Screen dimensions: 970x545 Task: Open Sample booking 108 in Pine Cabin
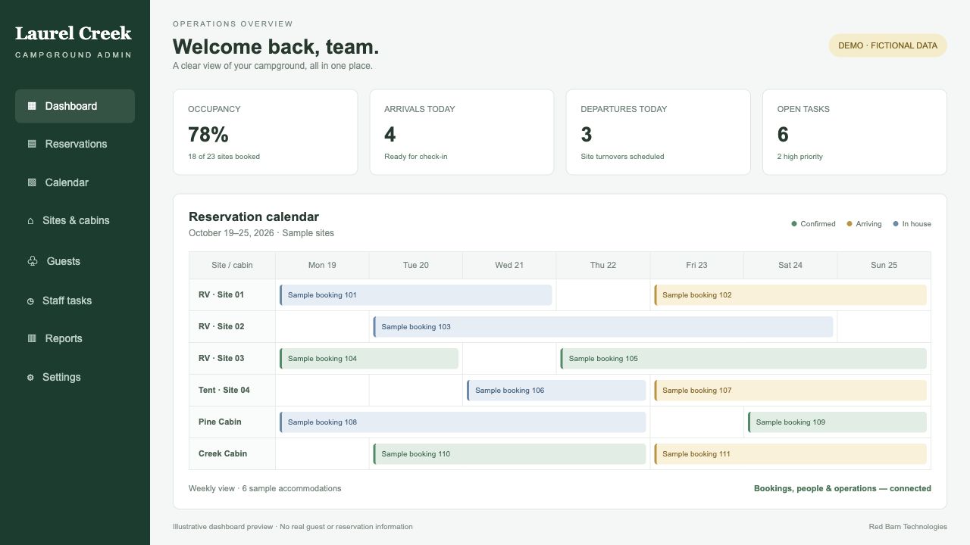coord(463,422)
